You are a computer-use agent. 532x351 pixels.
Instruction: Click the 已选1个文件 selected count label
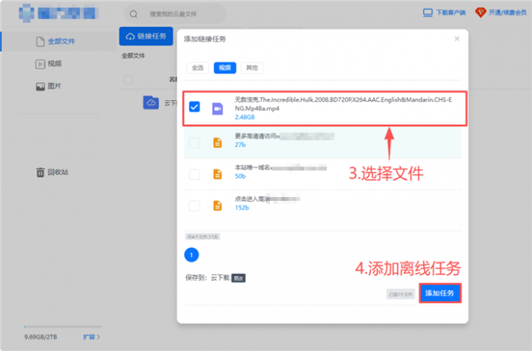[401, 294]
